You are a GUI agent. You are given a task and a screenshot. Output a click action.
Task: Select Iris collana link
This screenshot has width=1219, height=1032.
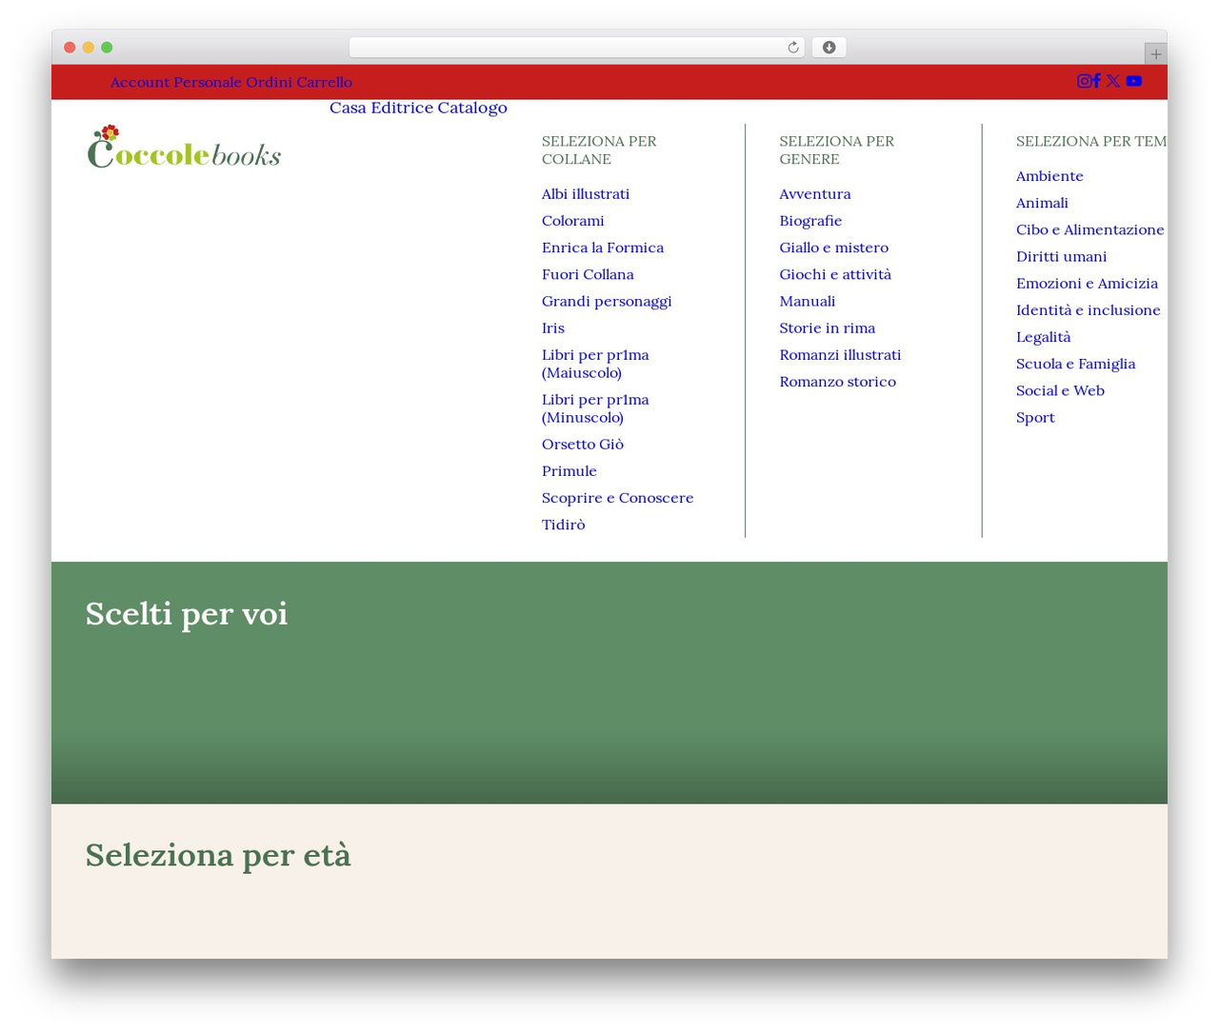click(553, 327)
